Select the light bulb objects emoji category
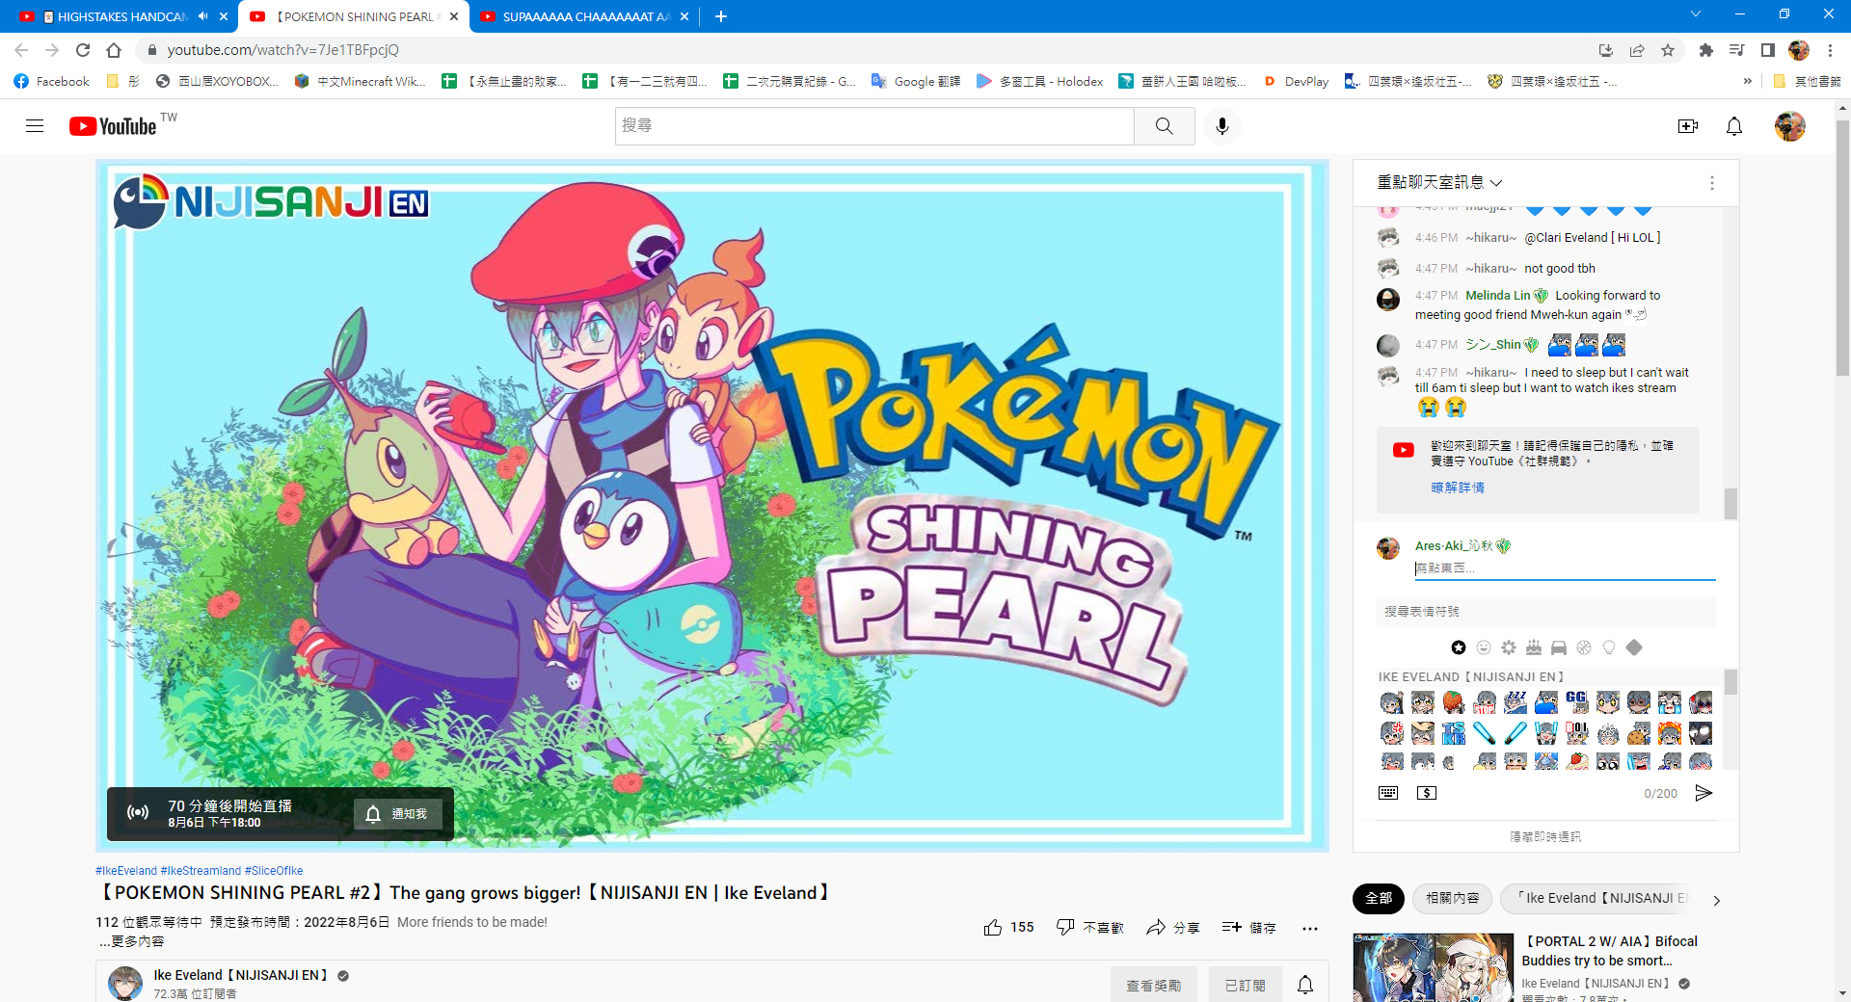The image size is (1851, 1002). coord(1609,647)
